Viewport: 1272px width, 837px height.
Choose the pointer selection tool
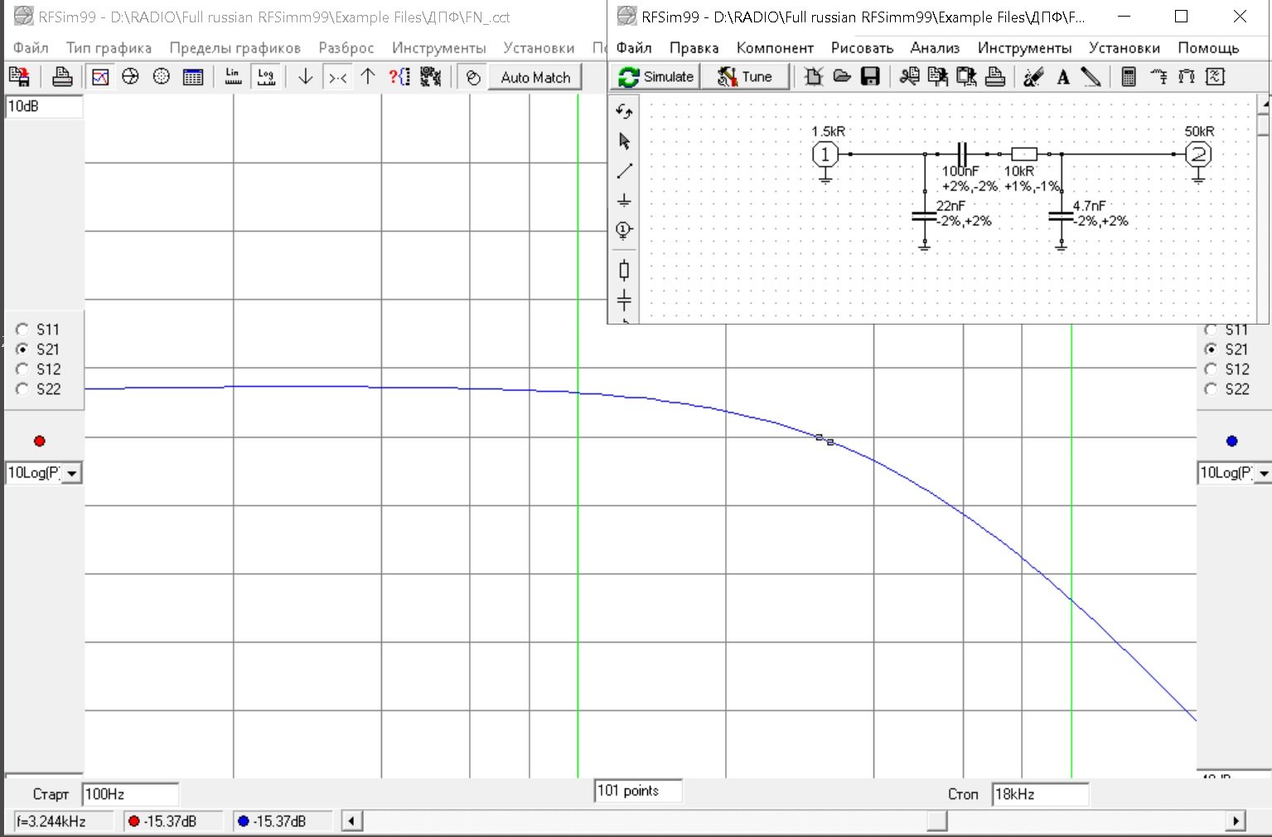coord(624,141)
